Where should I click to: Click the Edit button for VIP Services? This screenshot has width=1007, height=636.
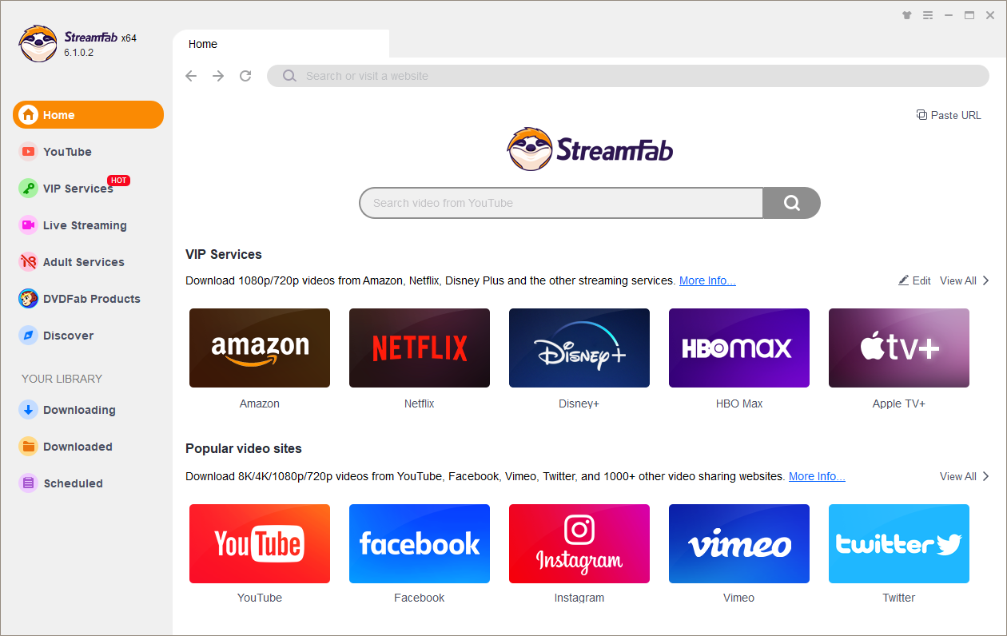[915, 280]
